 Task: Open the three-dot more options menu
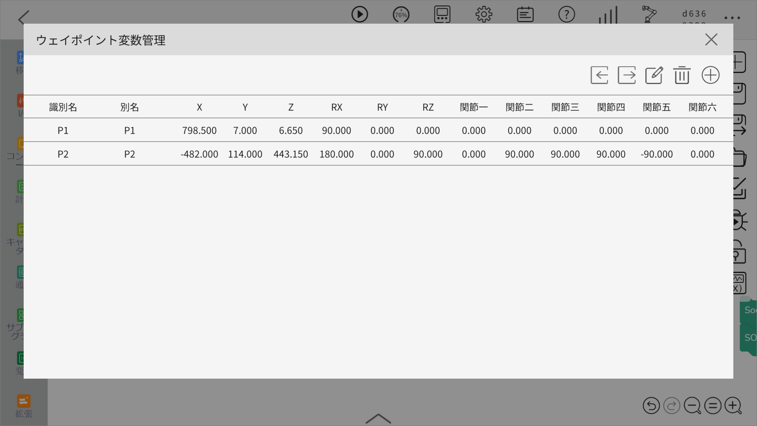pyautogui.click(x=732, y=18)
